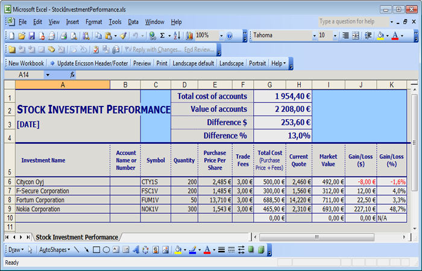Open the Name Box dropdown arrow
Image resolution: width=422 pixels, height=271 pixels.
coord(48,75)
